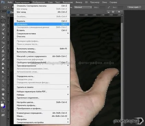Choose Шаг назад entry

(x=42, y=12)
